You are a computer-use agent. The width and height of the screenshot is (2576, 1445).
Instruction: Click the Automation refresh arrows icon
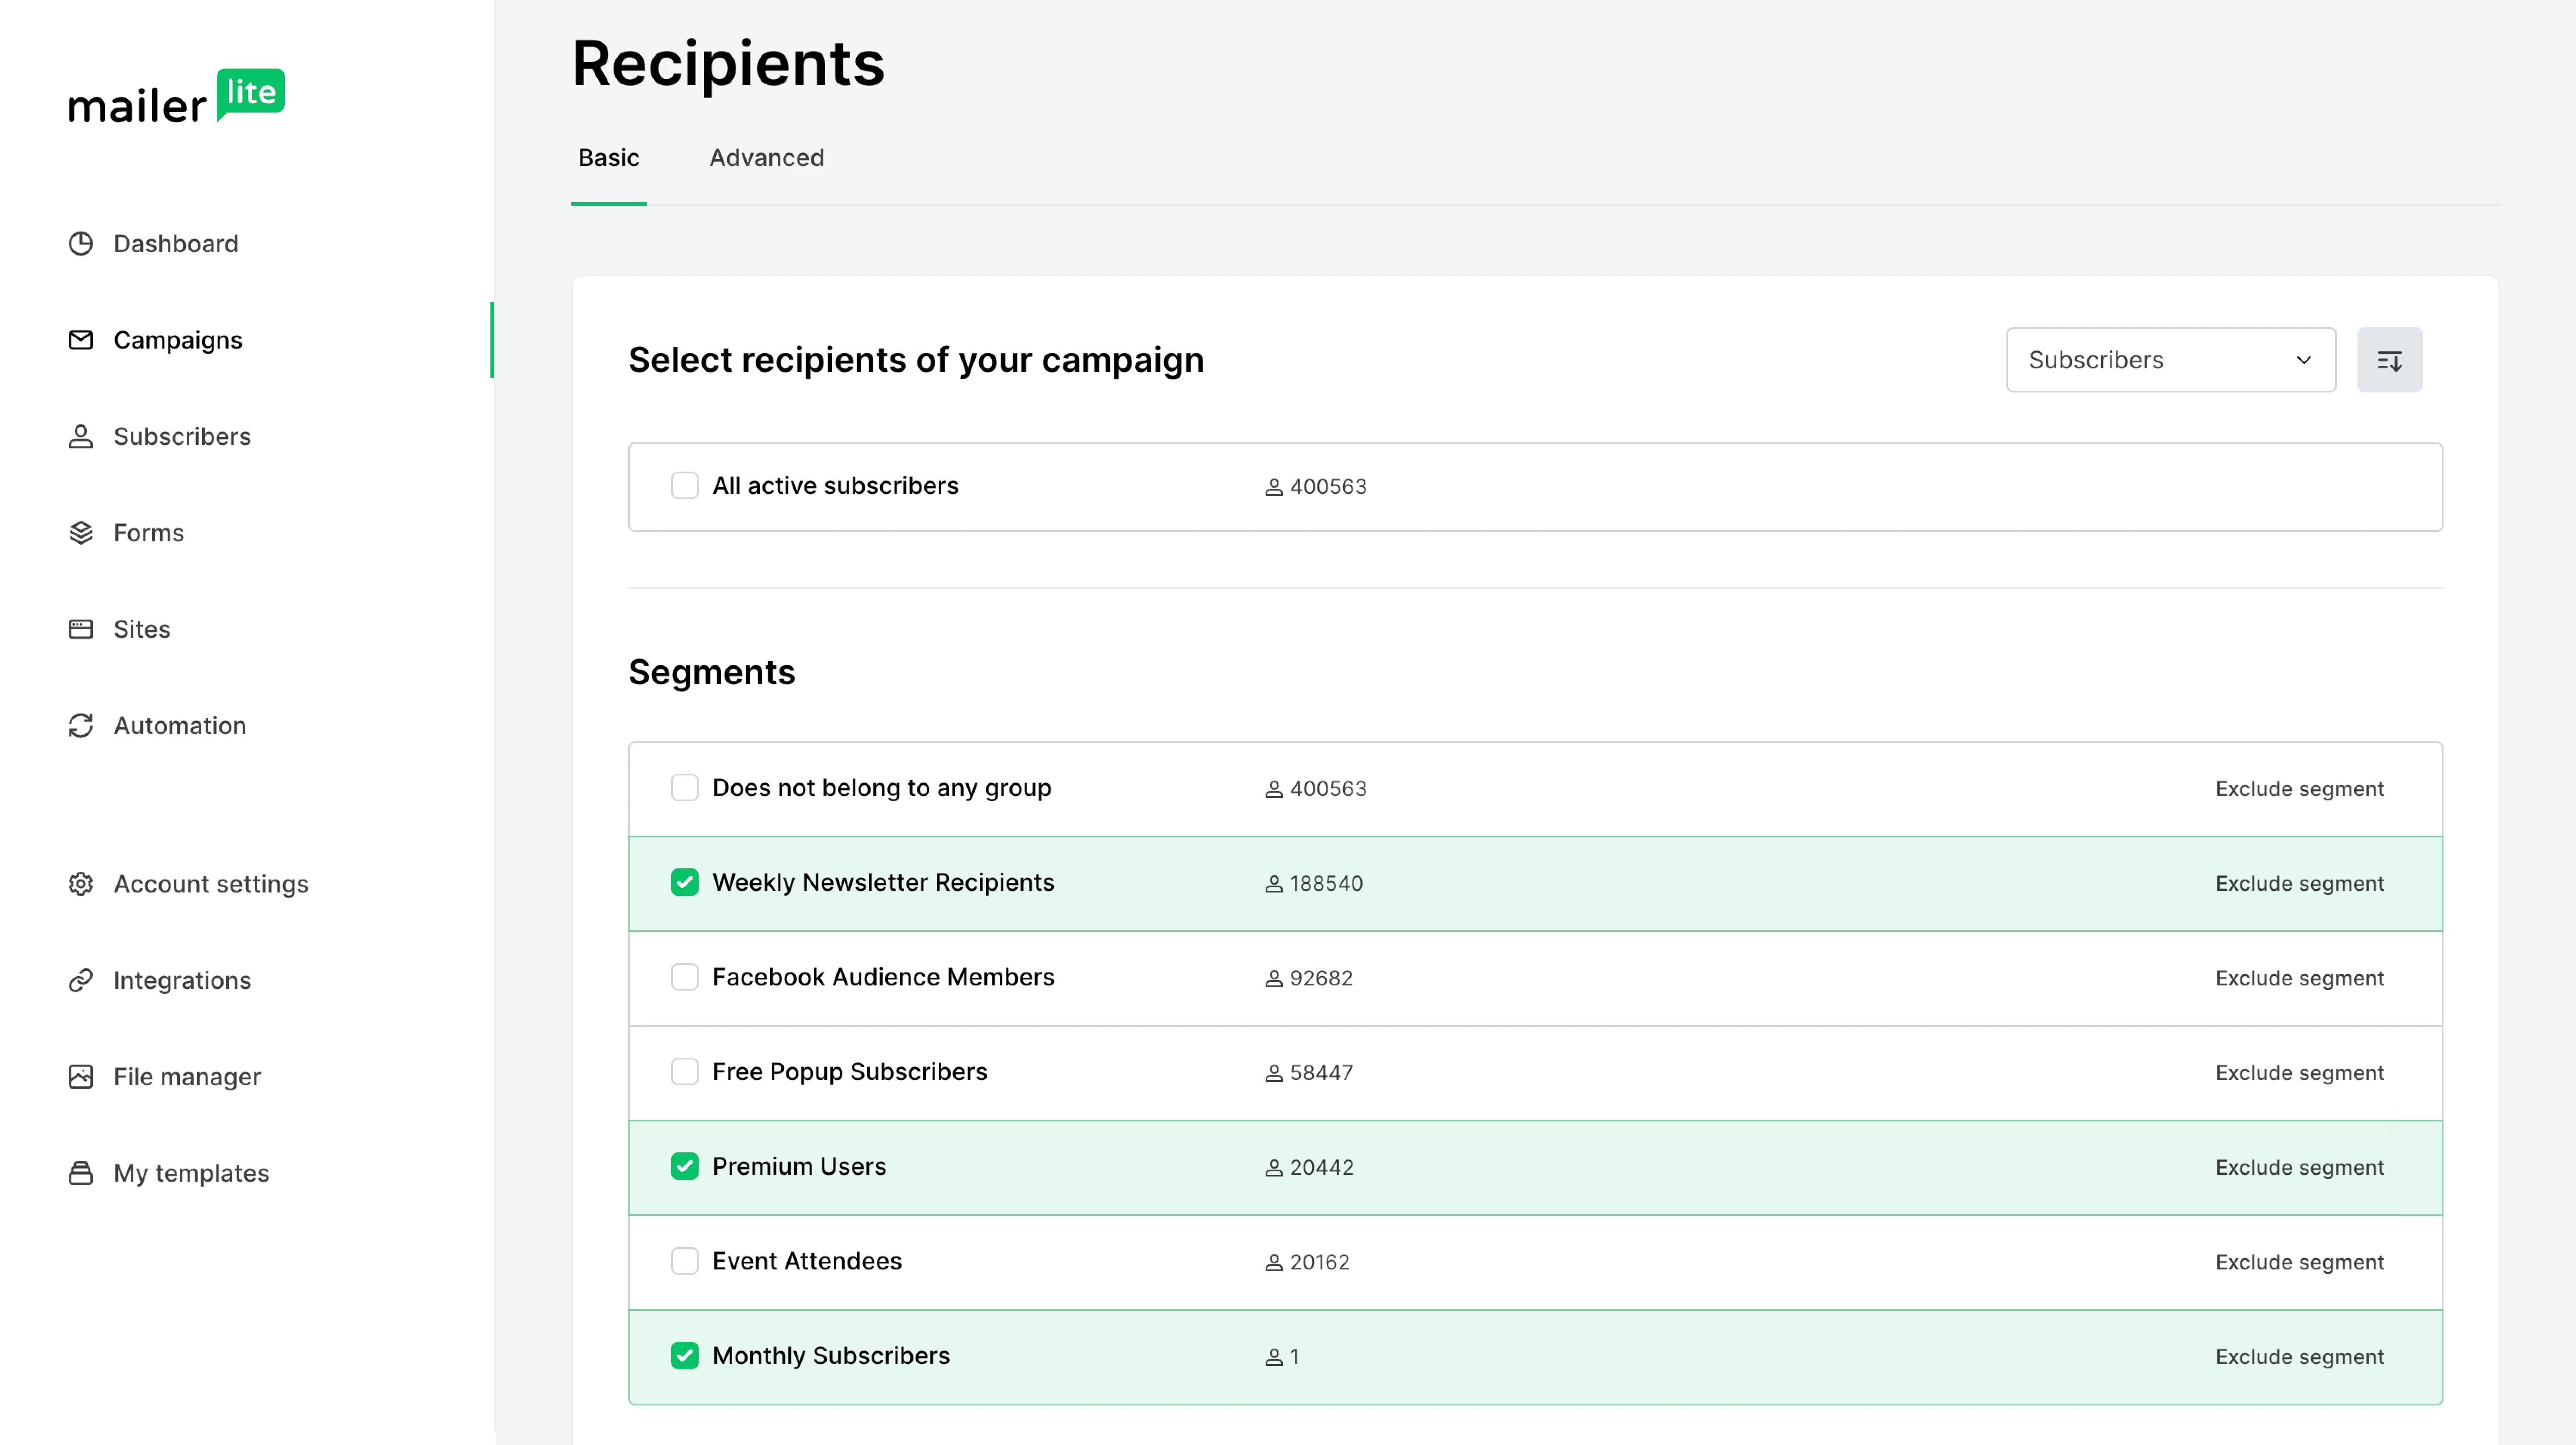click(81, 726)
